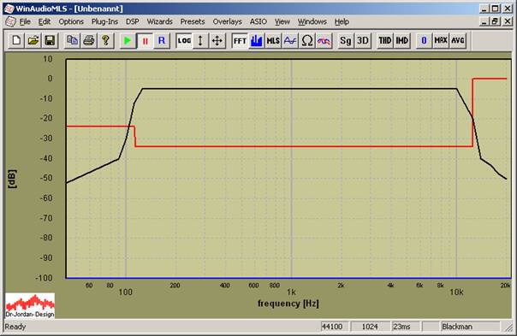Screen dimensions: 517x336
Task: Select the IMD intermodulation measurement
Action: pos(402,41)
